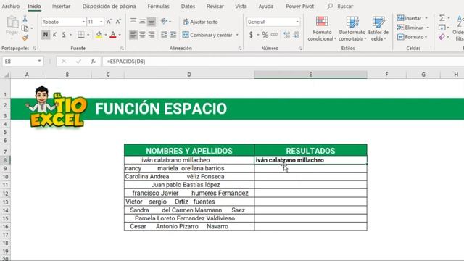Open the Formato cells dropdown
Image resolution: width=464 pixels, height=261 pixels.
point(413,37)
